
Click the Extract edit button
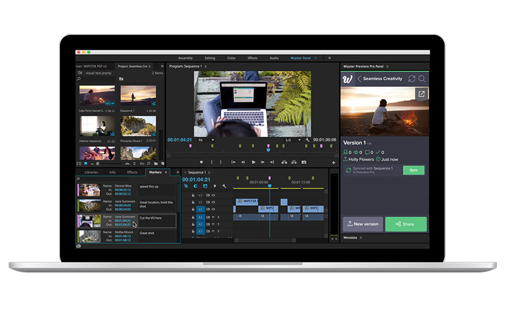[x=294, y=162]
